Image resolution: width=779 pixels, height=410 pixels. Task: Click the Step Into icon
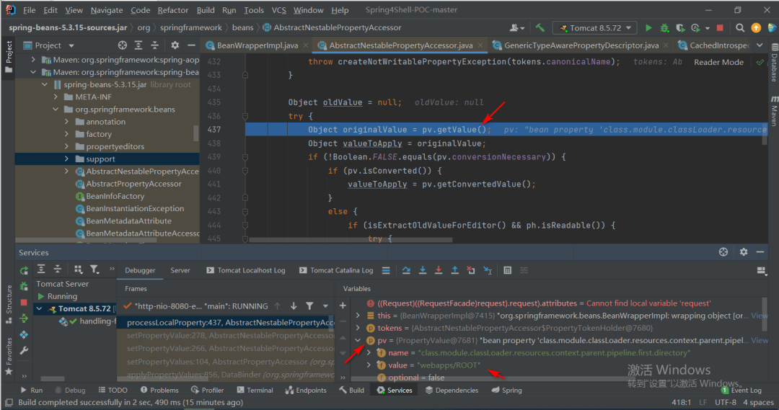[422, 270]
